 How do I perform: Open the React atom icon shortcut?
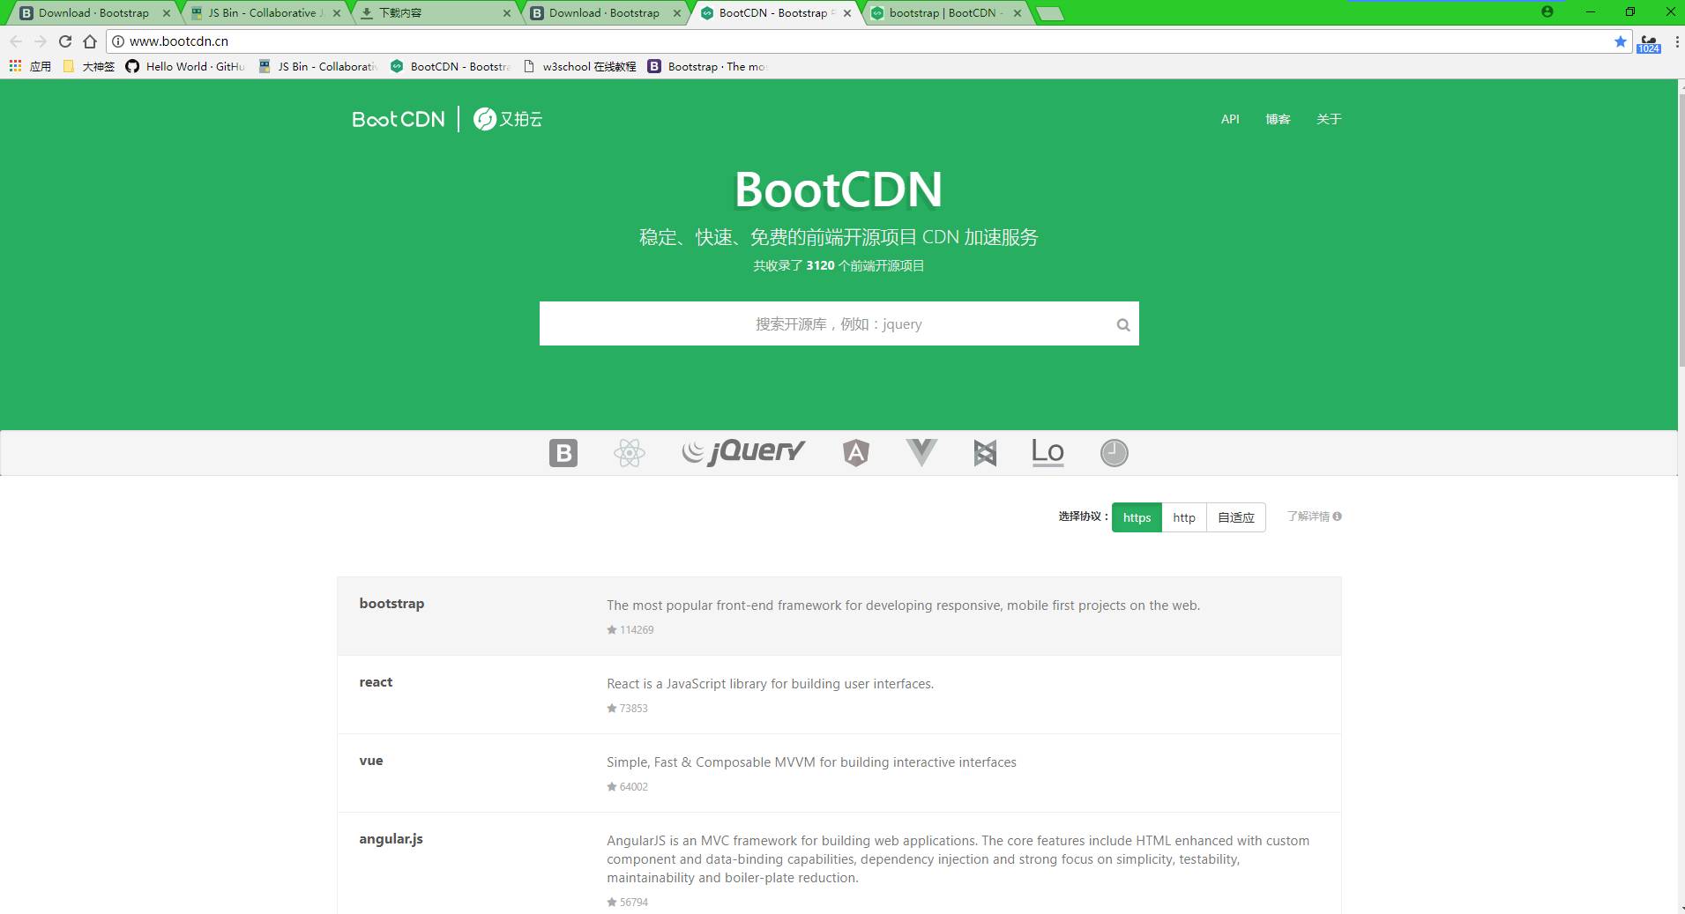point(629,453)
